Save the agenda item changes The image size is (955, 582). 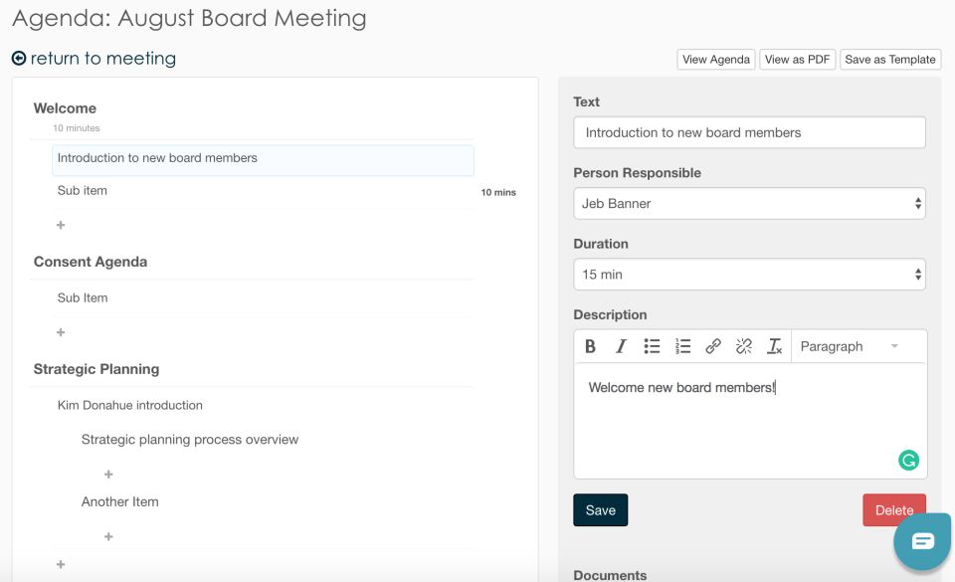(600, 509)
